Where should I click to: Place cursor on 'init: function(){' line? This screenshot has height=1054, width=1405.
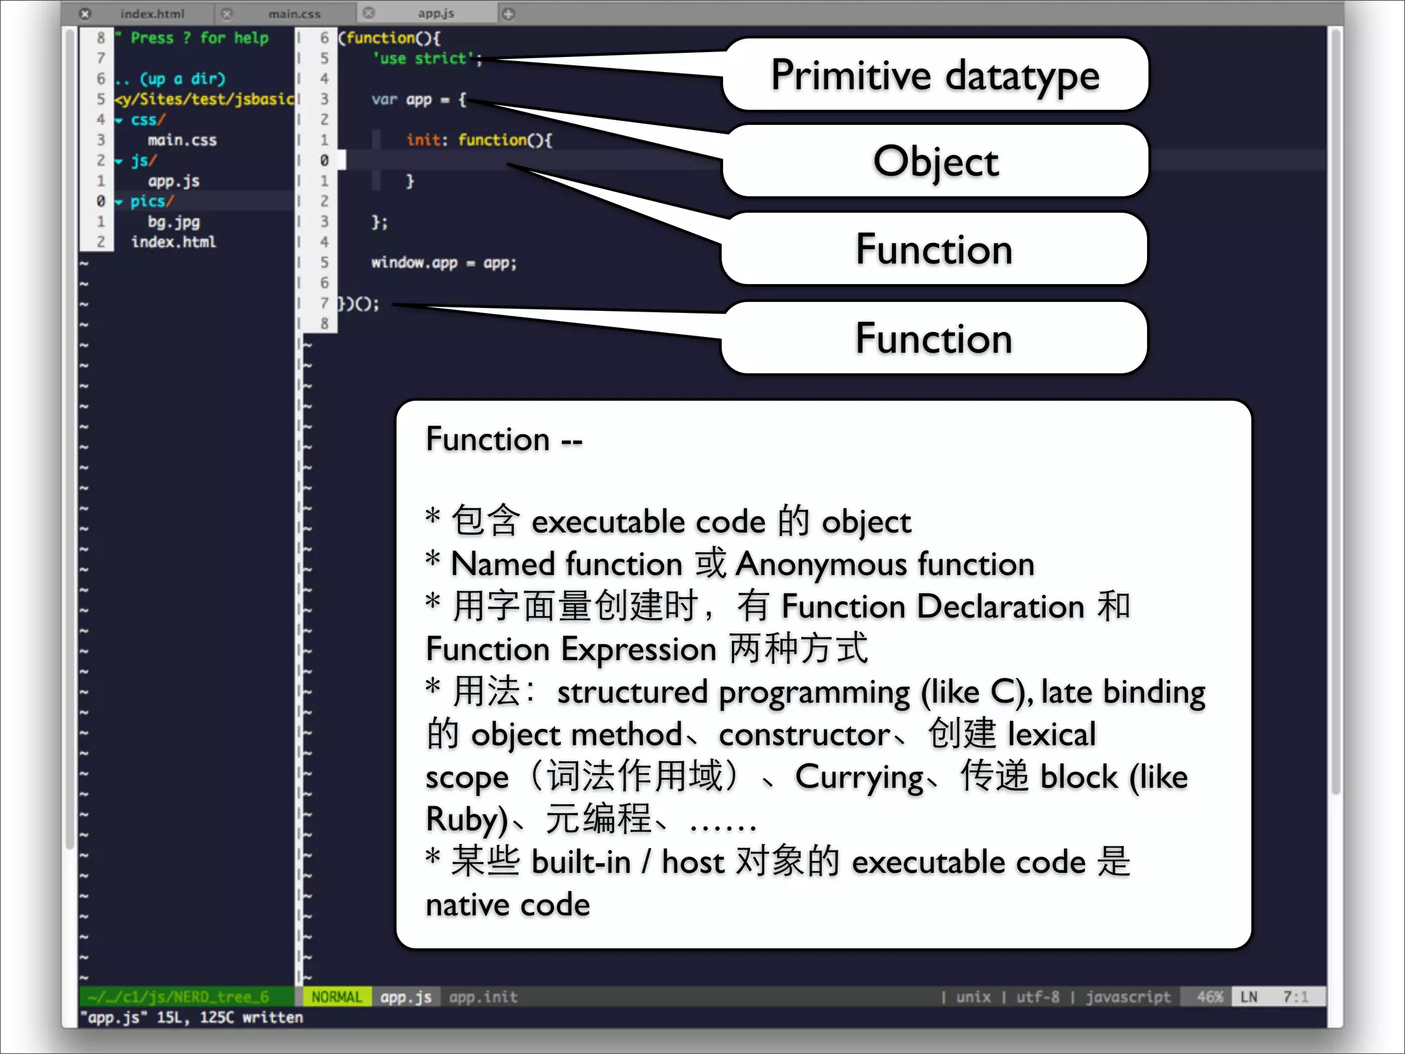[479, 140]
